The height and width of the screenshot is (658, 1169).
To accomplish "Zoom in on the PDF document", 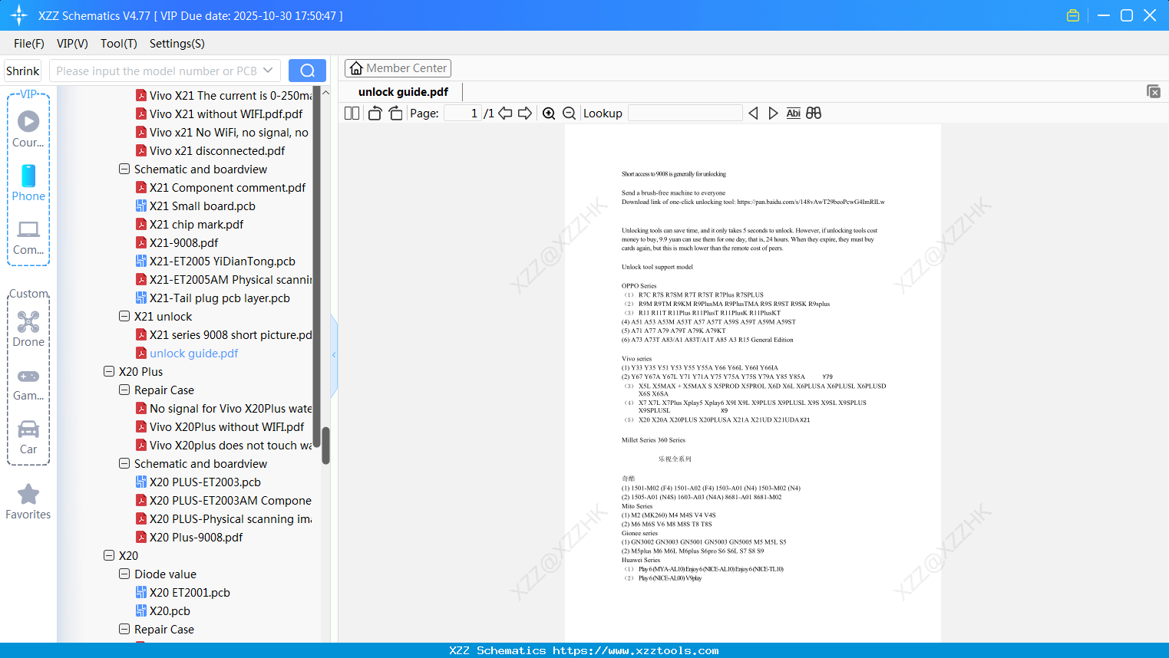I will click(x=549, y=114).
